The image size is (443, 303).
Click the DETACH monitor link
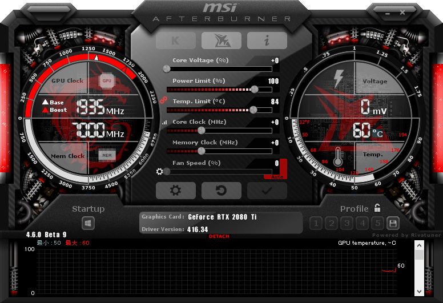click(219, 236)
